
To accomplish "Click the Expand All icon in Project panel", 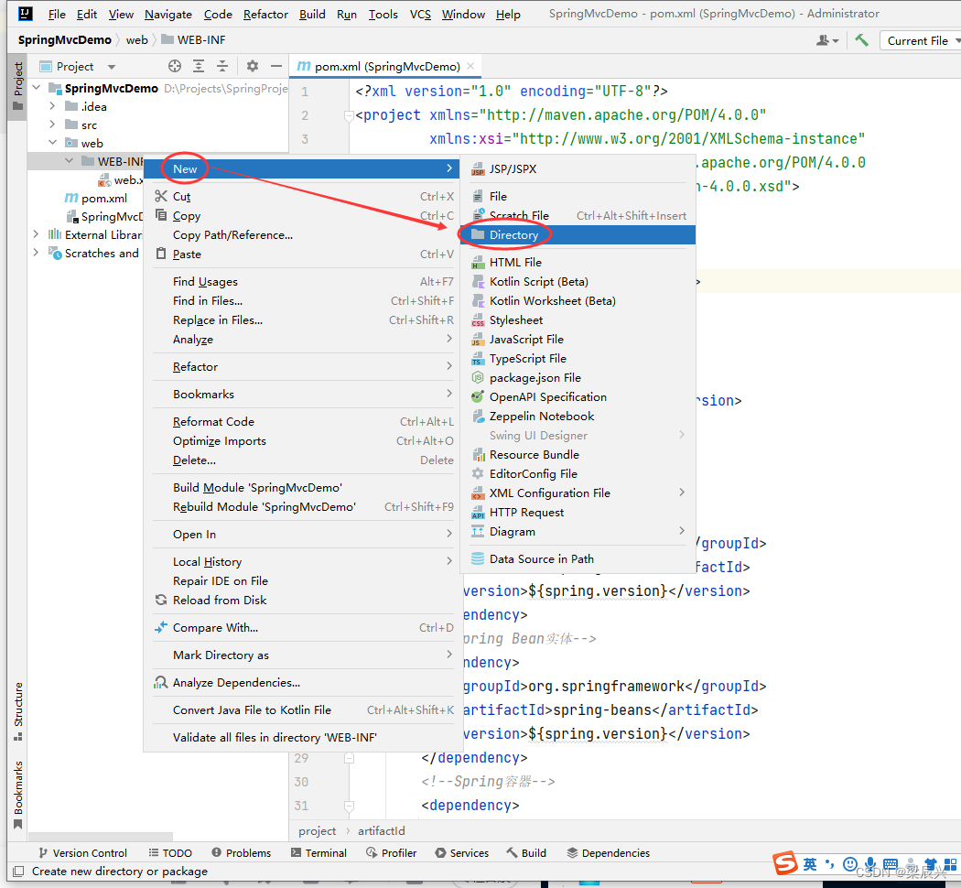I will (199, 66).
